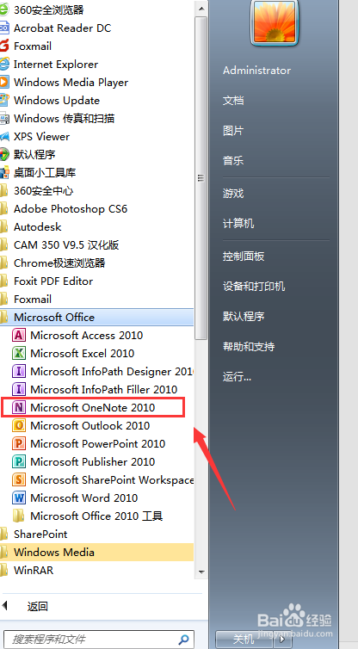Open 音乐 library link
The width and height of the screenshot is (358, 649).
pos(233,161)
